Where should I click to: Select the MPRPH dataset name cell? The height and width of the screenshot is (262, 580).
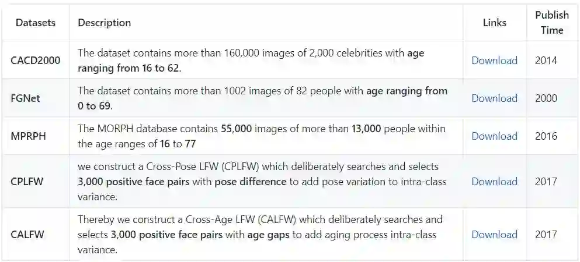27,136
